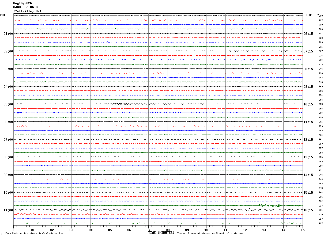Viewport: 324px width, 237px height.
Task: Click the Aug16,2026 date label
Action: [22, 3]
